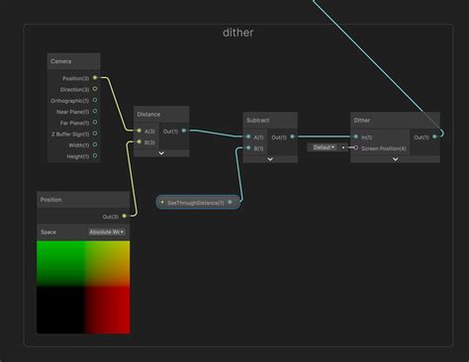
Task: Click the Distance node Out(1) port
Action: 184,131
